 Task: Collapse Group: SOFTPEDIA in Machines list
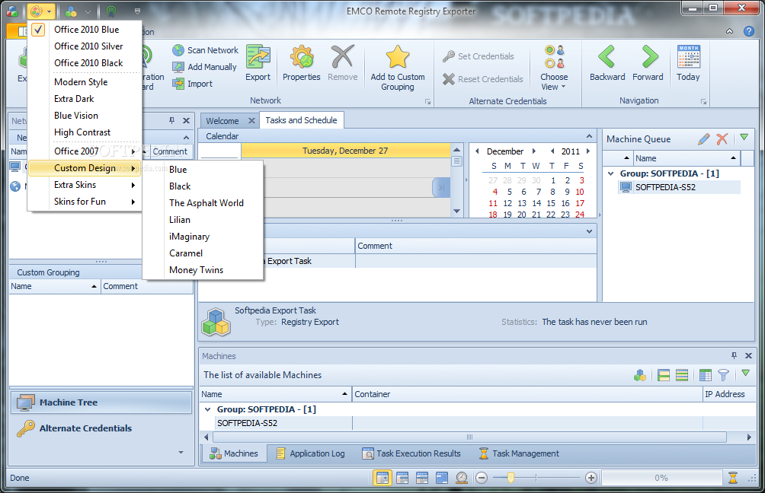pyautogui.click(x=208, y=409)
